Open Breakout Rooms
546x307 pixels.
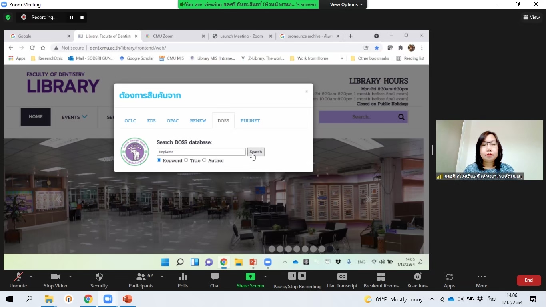[x=381, y=277]
